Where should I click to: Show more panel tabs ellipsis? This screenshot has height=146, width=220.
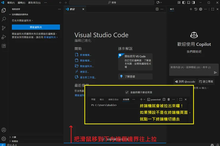[134, 100]
